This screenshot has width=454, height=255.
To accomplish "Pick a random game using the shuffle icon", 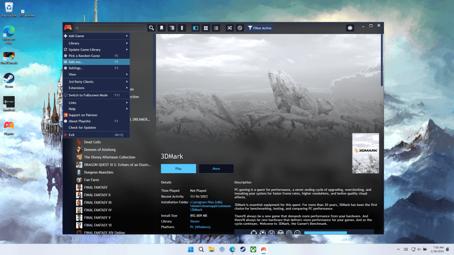I will tap(229, 28).
